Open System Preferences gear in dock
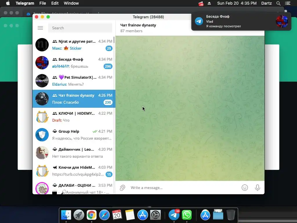 pos(155,215)
